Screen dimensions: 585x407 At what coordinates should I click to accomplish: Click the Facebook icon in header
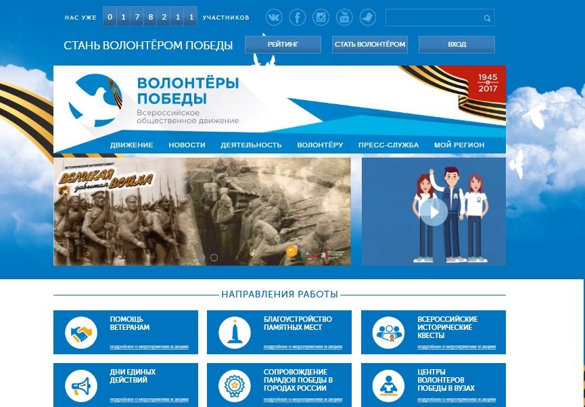coord(298,18)
